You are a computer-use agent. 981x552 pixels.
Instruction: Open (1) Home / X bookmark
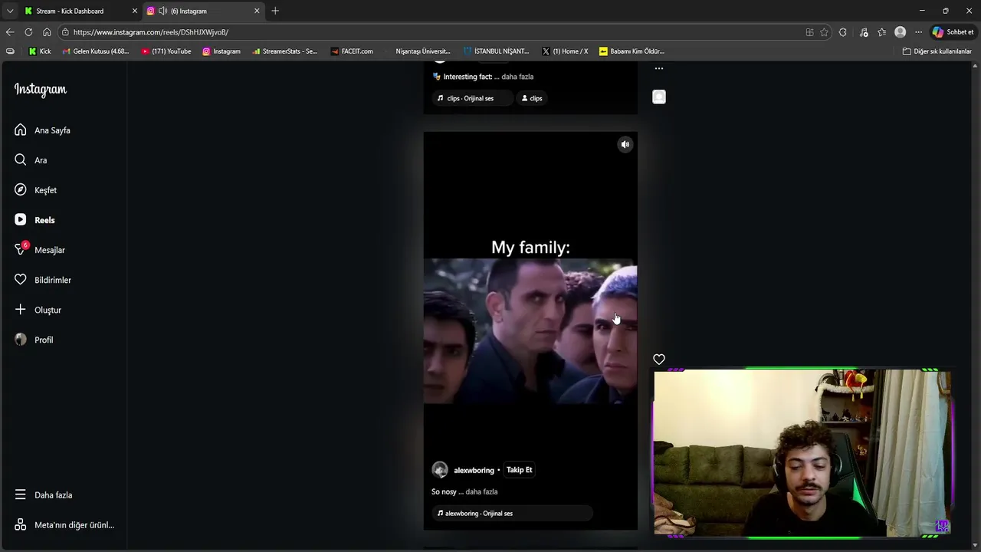[565, 51]
